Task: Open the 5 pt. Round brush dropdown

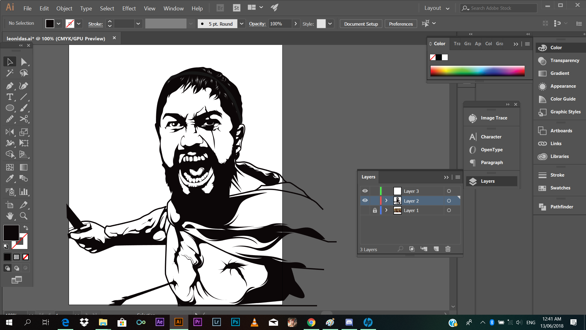Action: pos(242,24)
